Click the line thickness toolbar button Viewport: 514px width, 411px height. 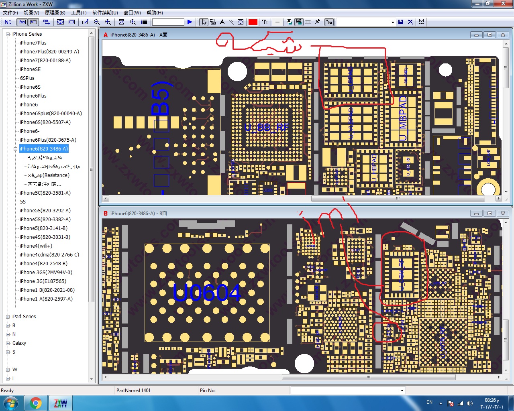(277, 22)
